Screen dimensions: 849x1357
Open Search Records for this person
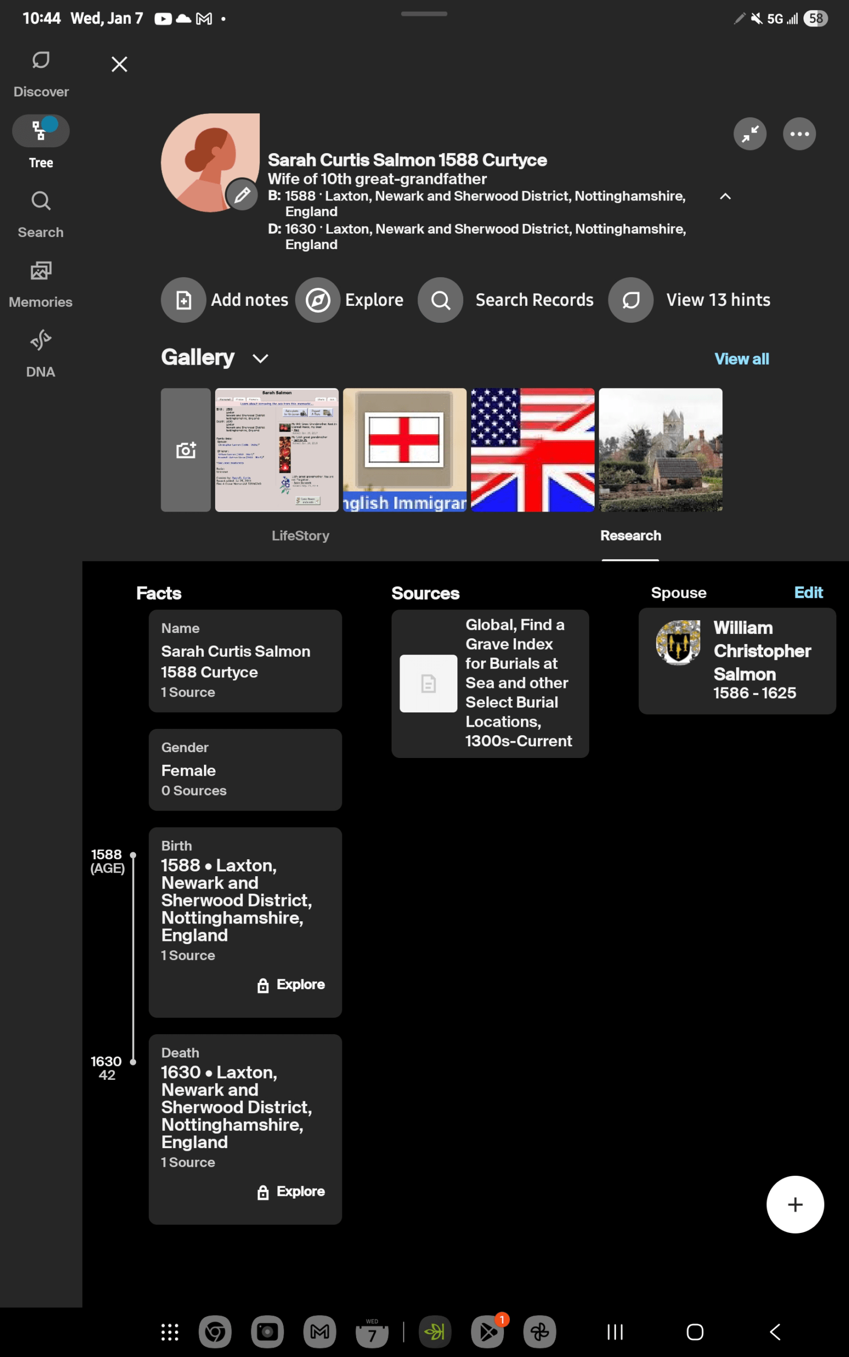coord(506,300)
